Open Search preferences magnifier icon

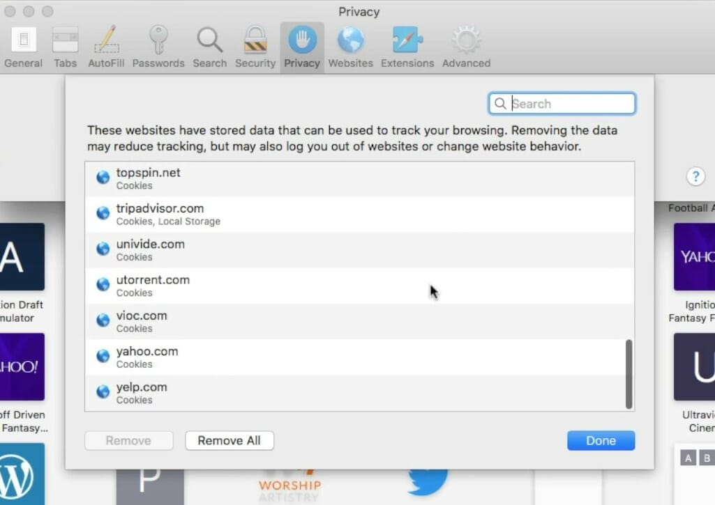(209, 47)
